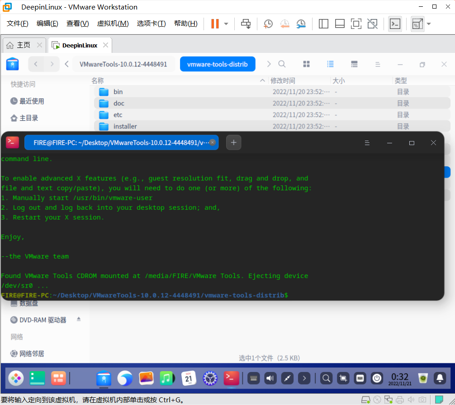
Task: Open 最近使用 in the sidebar
Action: 28,101
